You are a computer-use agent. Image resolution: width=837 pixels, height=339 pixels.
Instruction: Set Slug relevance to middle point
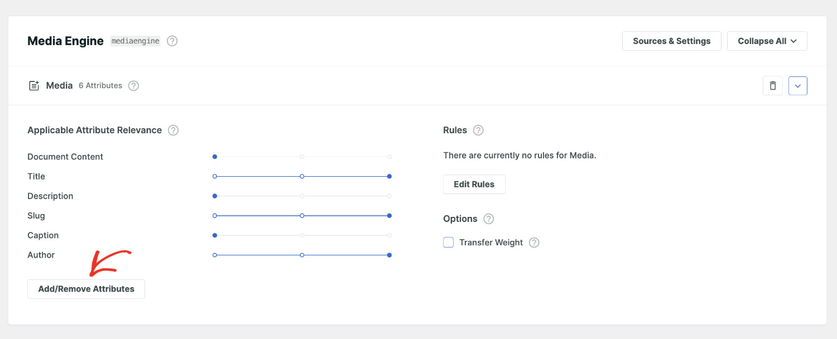[x=302, y=216]
